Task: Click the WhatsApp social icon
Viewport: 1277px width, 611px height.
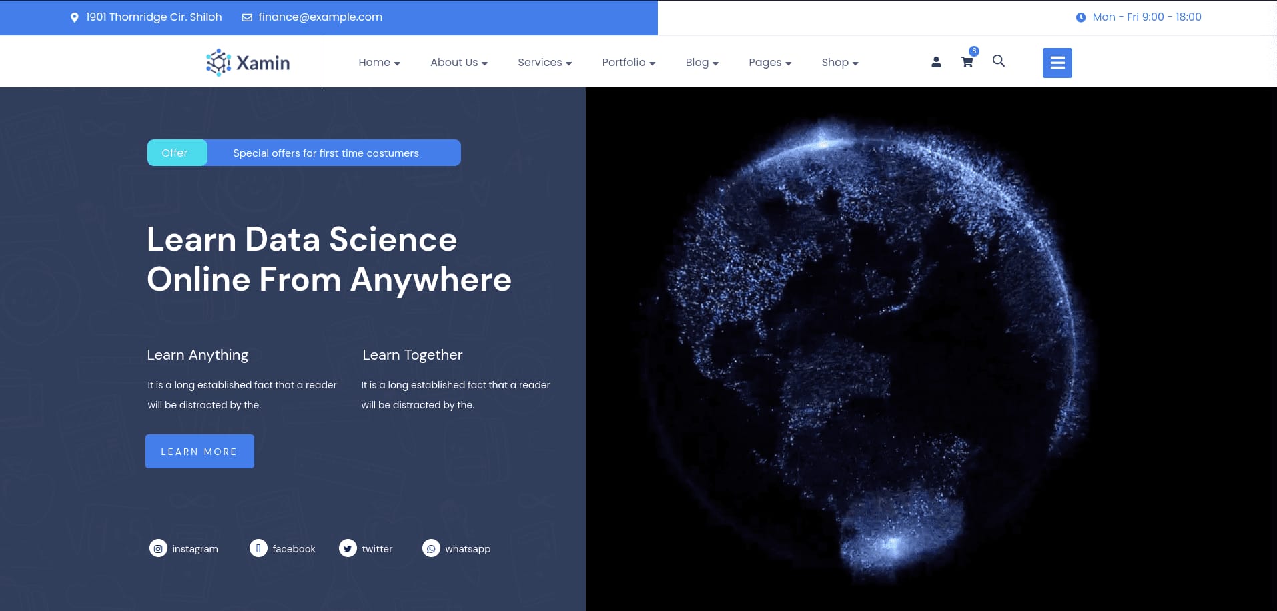Action: click(x=431, y=548)
